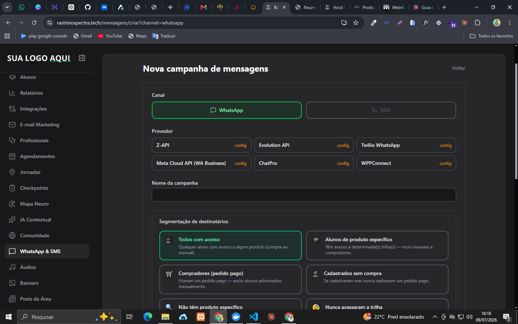Open Todos os favoritos folder
The width and height of the screenshot is (518, 324).
click(491, 36)
